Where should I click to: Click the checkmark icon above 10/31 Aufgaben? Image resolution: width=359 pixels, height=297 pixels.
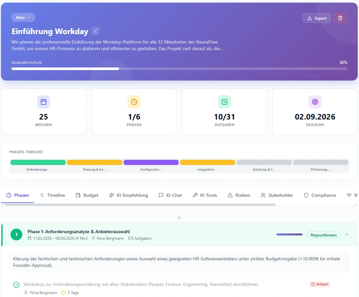pyautogui.click(x=225, y=102)
